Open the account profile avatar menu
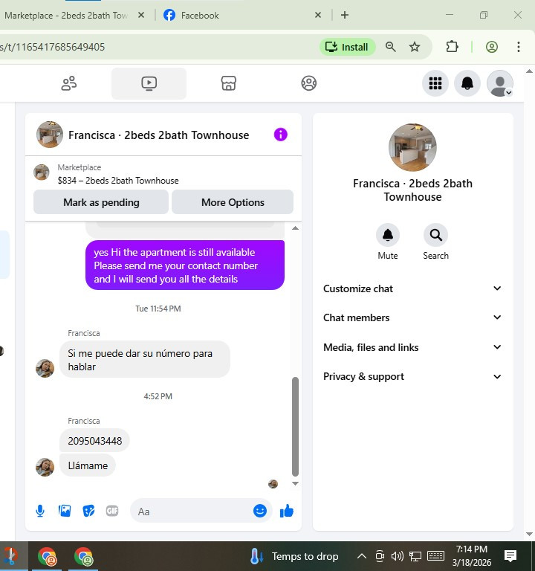Screen dimensions: 535x571 pyautogui.click(x=500, y=83)
